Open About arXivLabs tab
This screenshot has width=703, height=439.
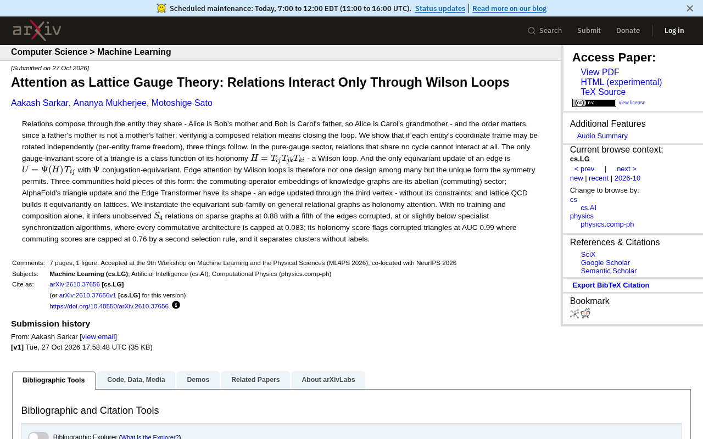coord(328,380)
